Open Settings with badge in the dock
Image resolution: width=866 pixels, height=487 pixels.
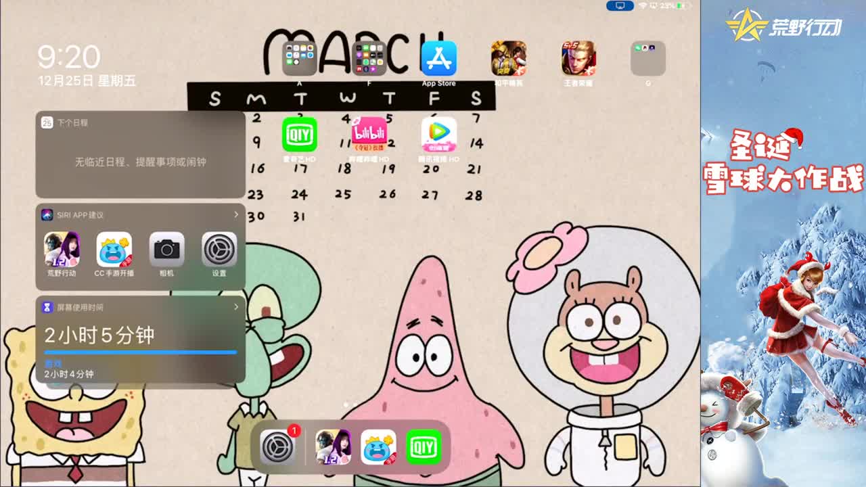(x=278, y=447)
